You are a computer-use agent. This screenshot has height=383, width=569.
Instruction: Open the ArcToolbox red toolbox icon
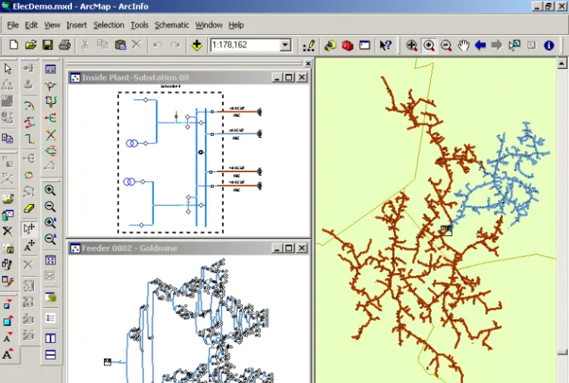[347, 46]
